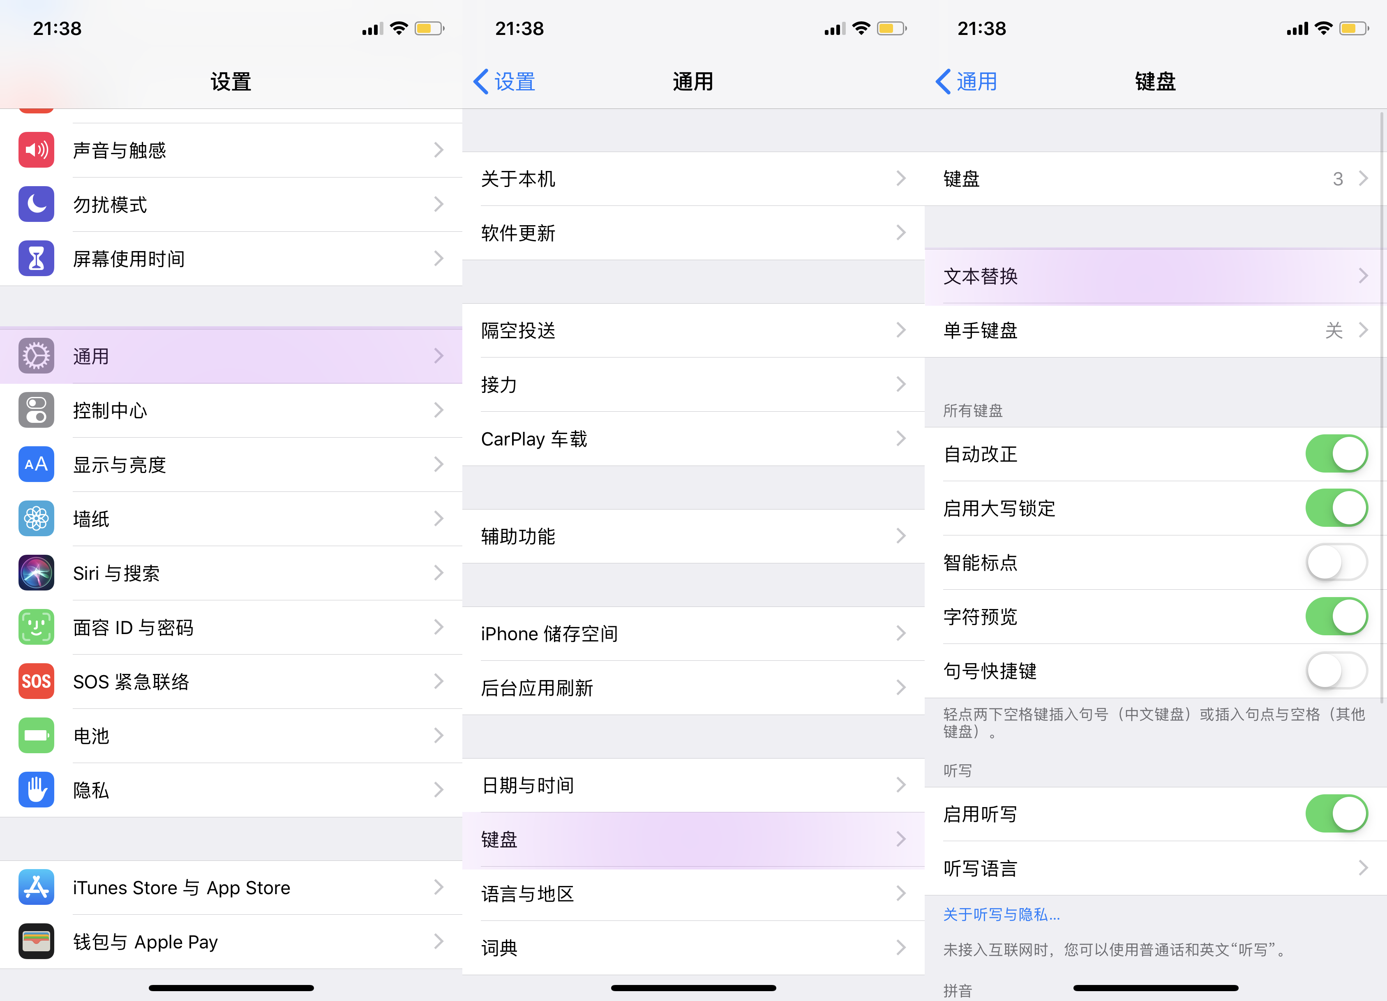Tap the Wi-Fi icon in left screen status bar
Viewport: 1387px width, 1001px height.
click(x=399, y=28)
